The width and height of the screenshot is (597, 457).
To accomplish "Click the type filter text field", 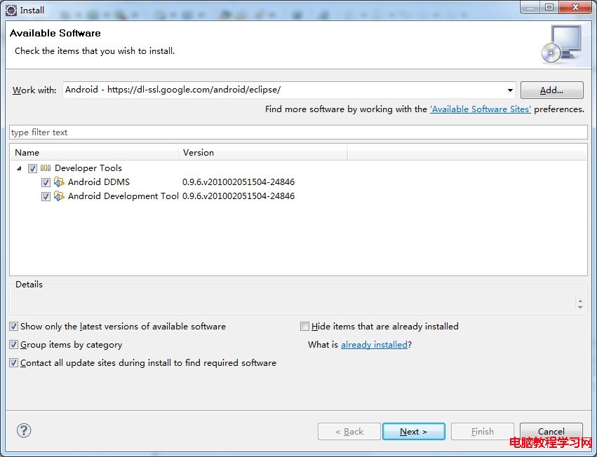I will [x=299, y=132].
